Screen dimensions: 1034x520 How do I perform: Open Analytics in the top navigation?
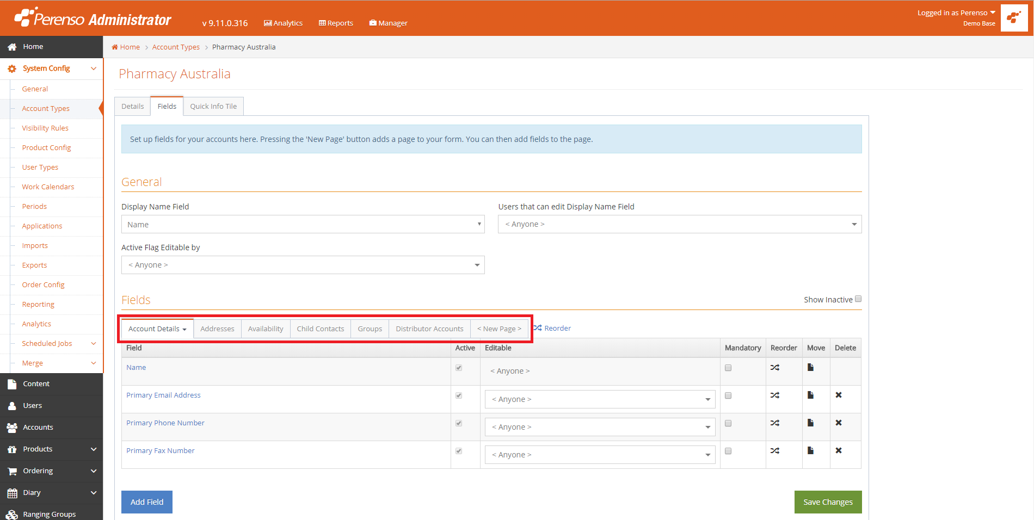pyautogui.click(x=284, y=23)
